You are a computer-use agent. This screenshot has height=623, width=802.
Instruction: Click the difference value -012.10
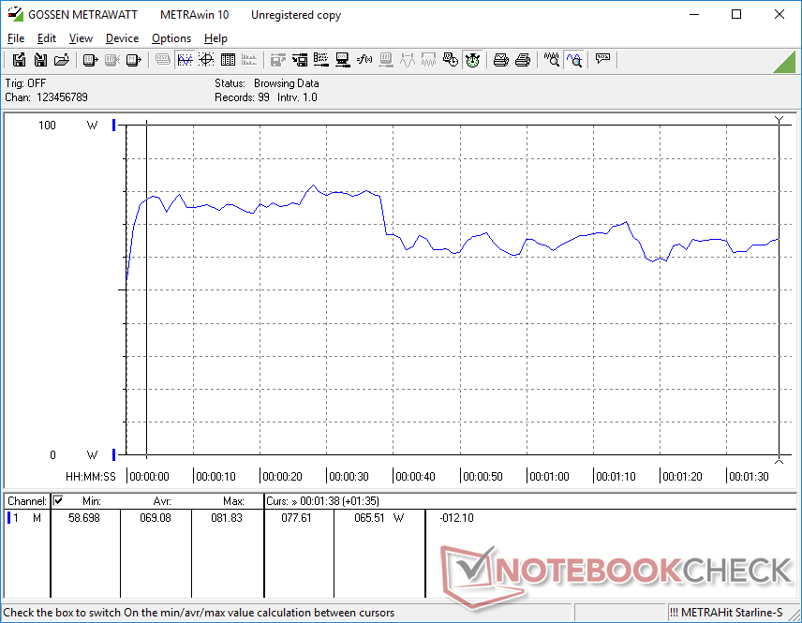(x=457, y=518)
